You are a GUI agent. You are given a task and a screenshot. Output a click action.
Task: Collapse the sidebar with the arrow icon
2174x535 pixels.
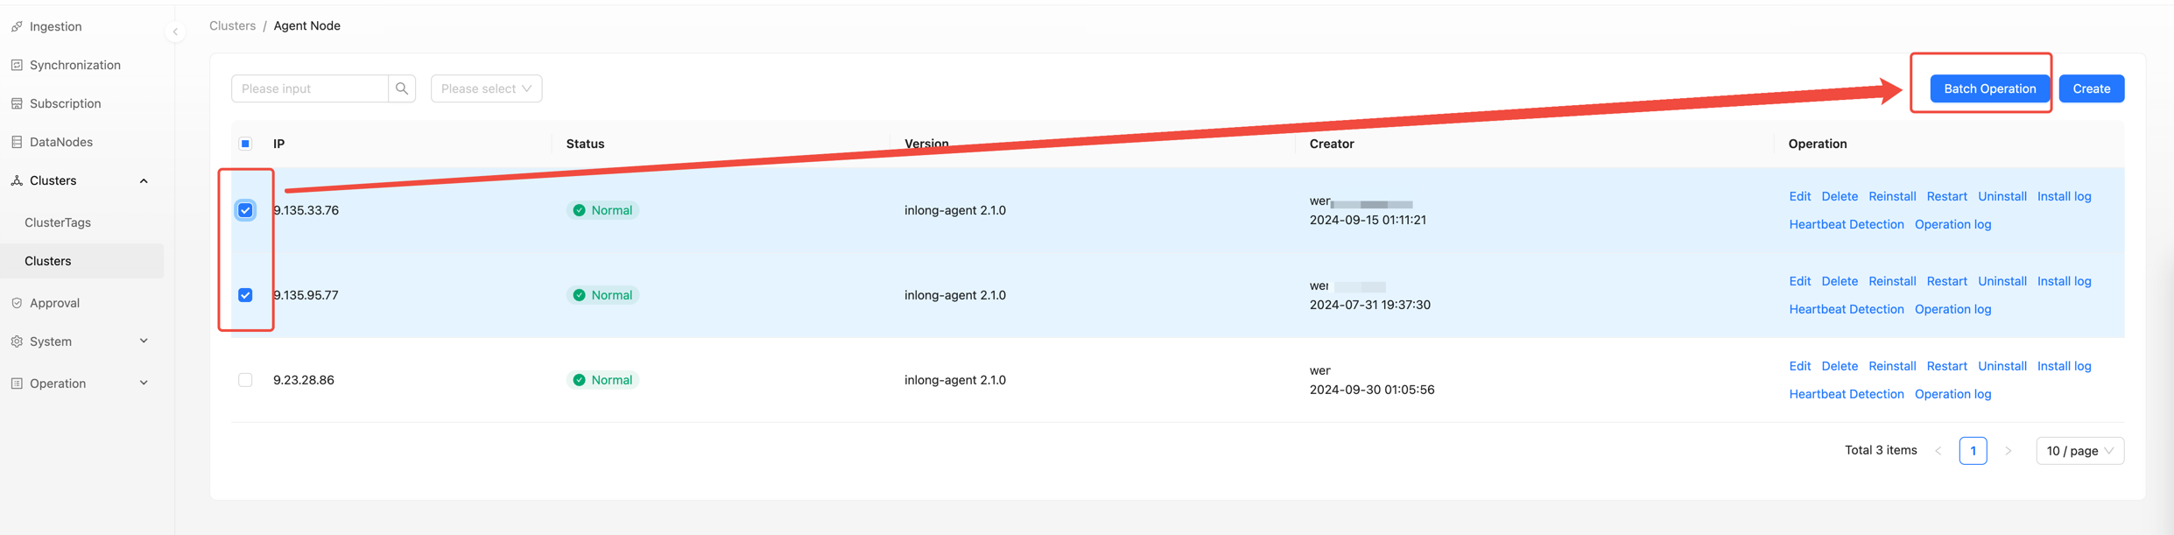pyautogui.click(x=175, y=32)
